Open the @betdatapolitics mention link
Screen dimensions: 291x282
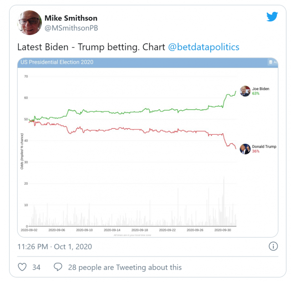204,47
